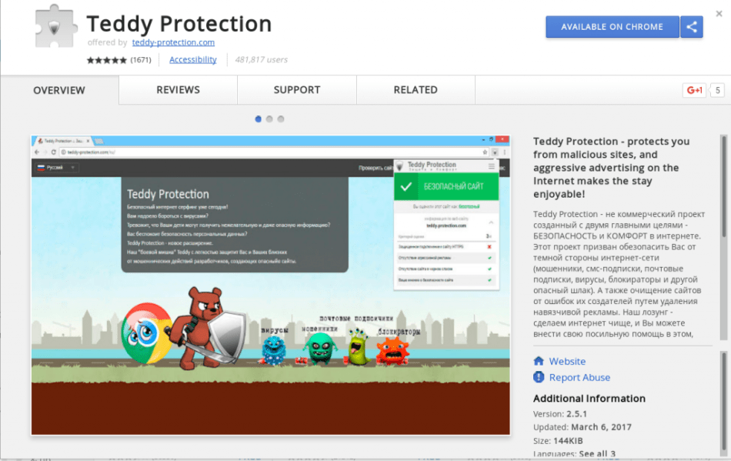
Task: Click the five-star rating stars
Action: click(x=106, y=59)
